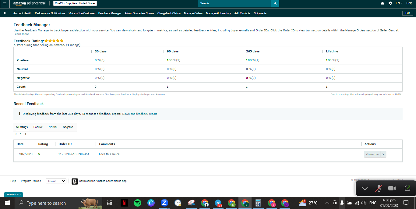
Task: Click the Edit button in nav bar
Action: [x=408, y=13]
